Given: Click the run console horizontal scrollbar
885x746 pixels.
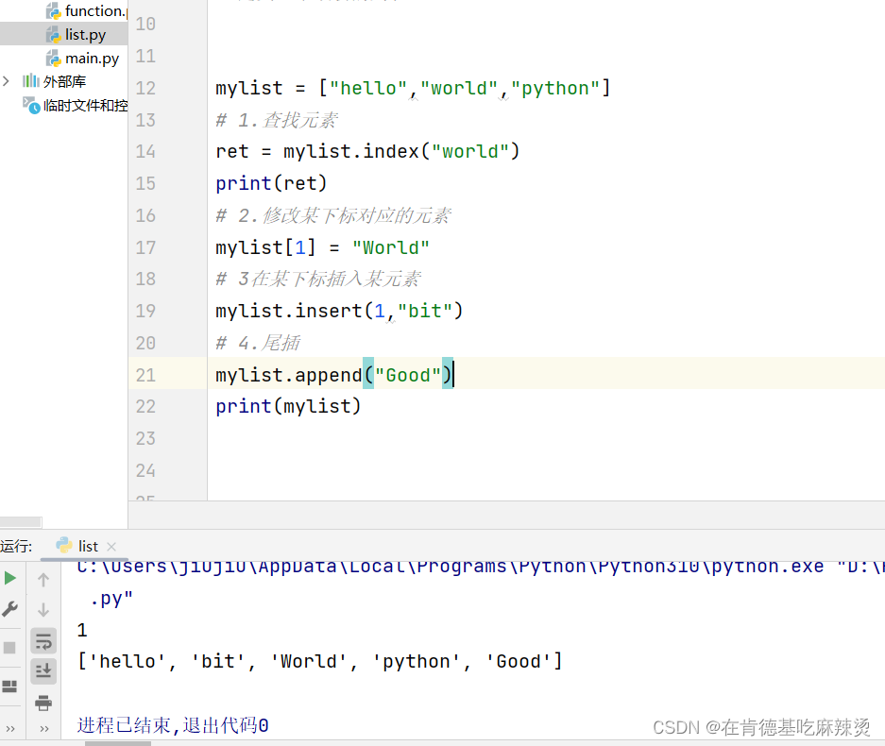Looking at the screenshot, I should [118, 743].
